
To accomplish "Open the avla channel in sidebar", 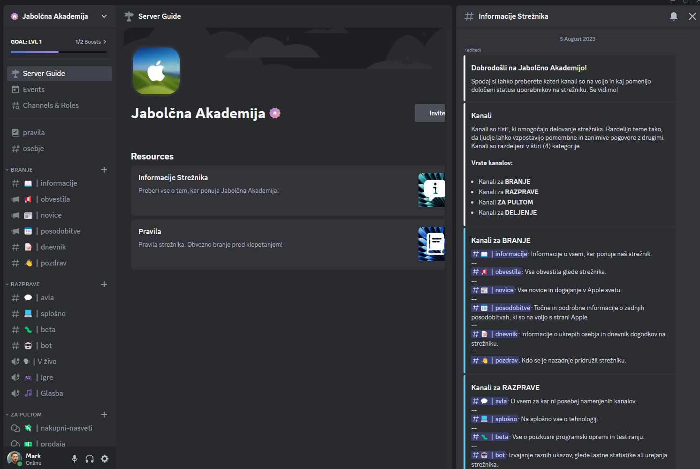I will tap(60, 298).
